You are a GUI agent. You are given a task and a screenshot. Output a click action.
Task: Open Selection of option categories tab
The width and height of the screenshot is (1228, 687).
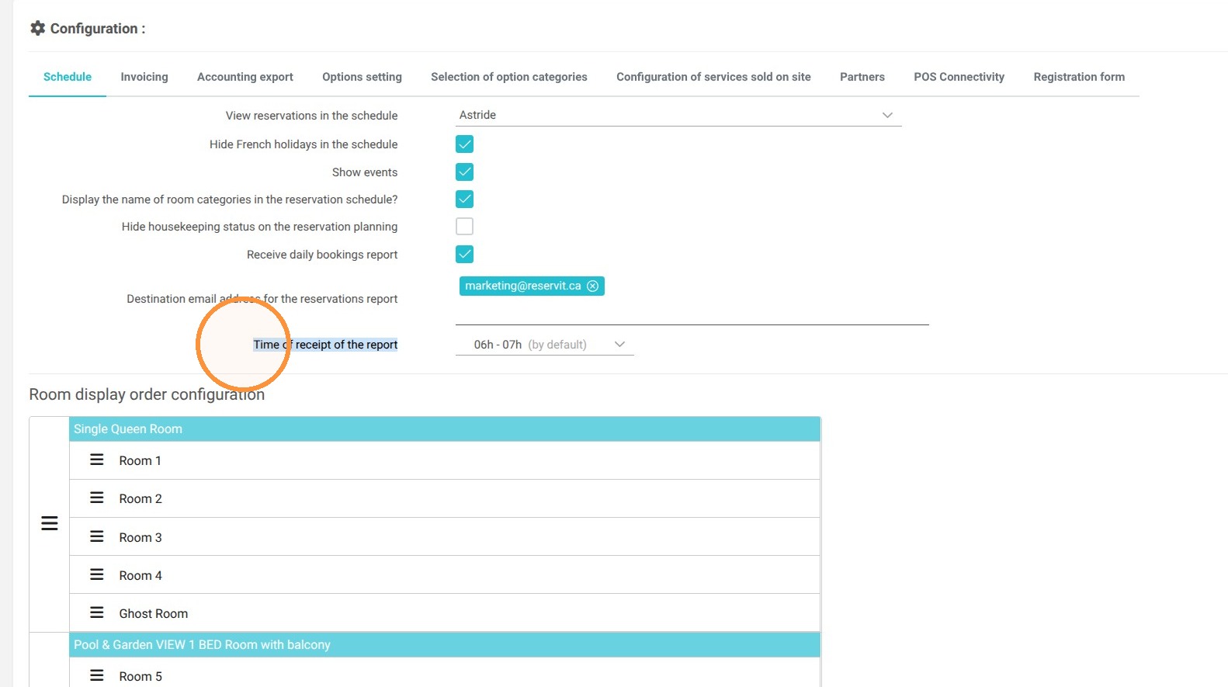[x=509, y=77]
